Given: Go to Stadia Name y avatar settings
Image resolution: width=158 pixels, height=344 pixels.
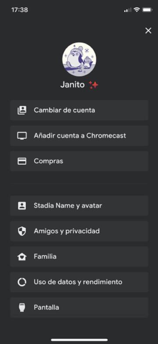Looking at the screenshot, I should click(x=79, y=206).
